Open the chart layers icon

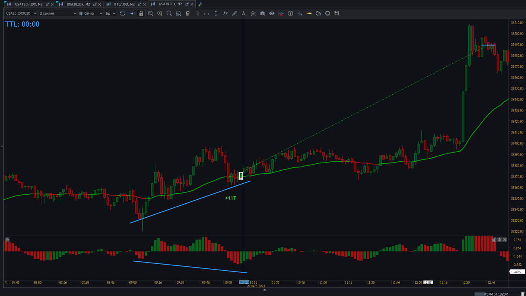tap(262, 13)
